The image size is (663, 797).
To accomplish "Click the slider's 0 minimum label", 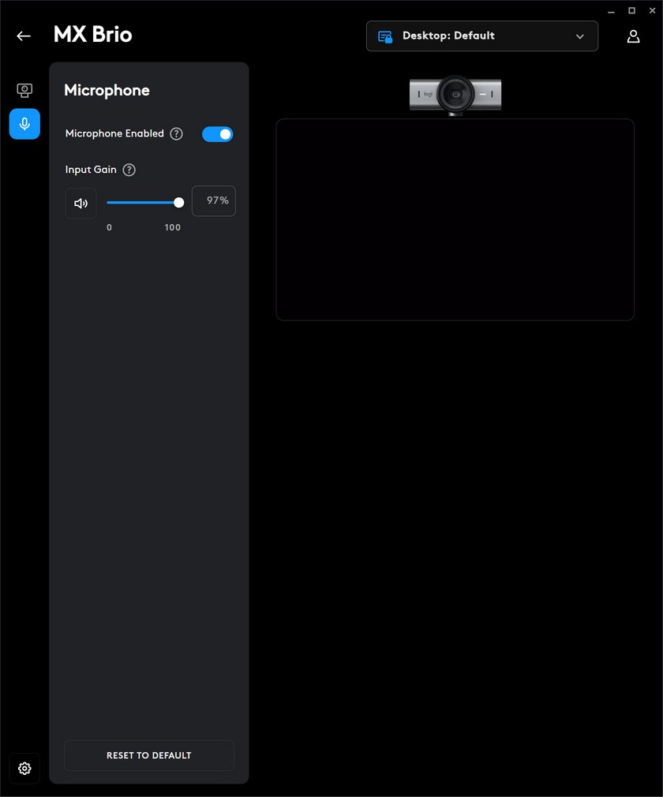I will pyautogui.click(x=109, y=227).
